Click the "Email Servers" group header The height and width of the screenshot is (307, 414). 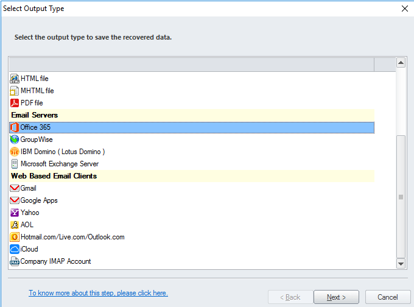click(192, 115)
